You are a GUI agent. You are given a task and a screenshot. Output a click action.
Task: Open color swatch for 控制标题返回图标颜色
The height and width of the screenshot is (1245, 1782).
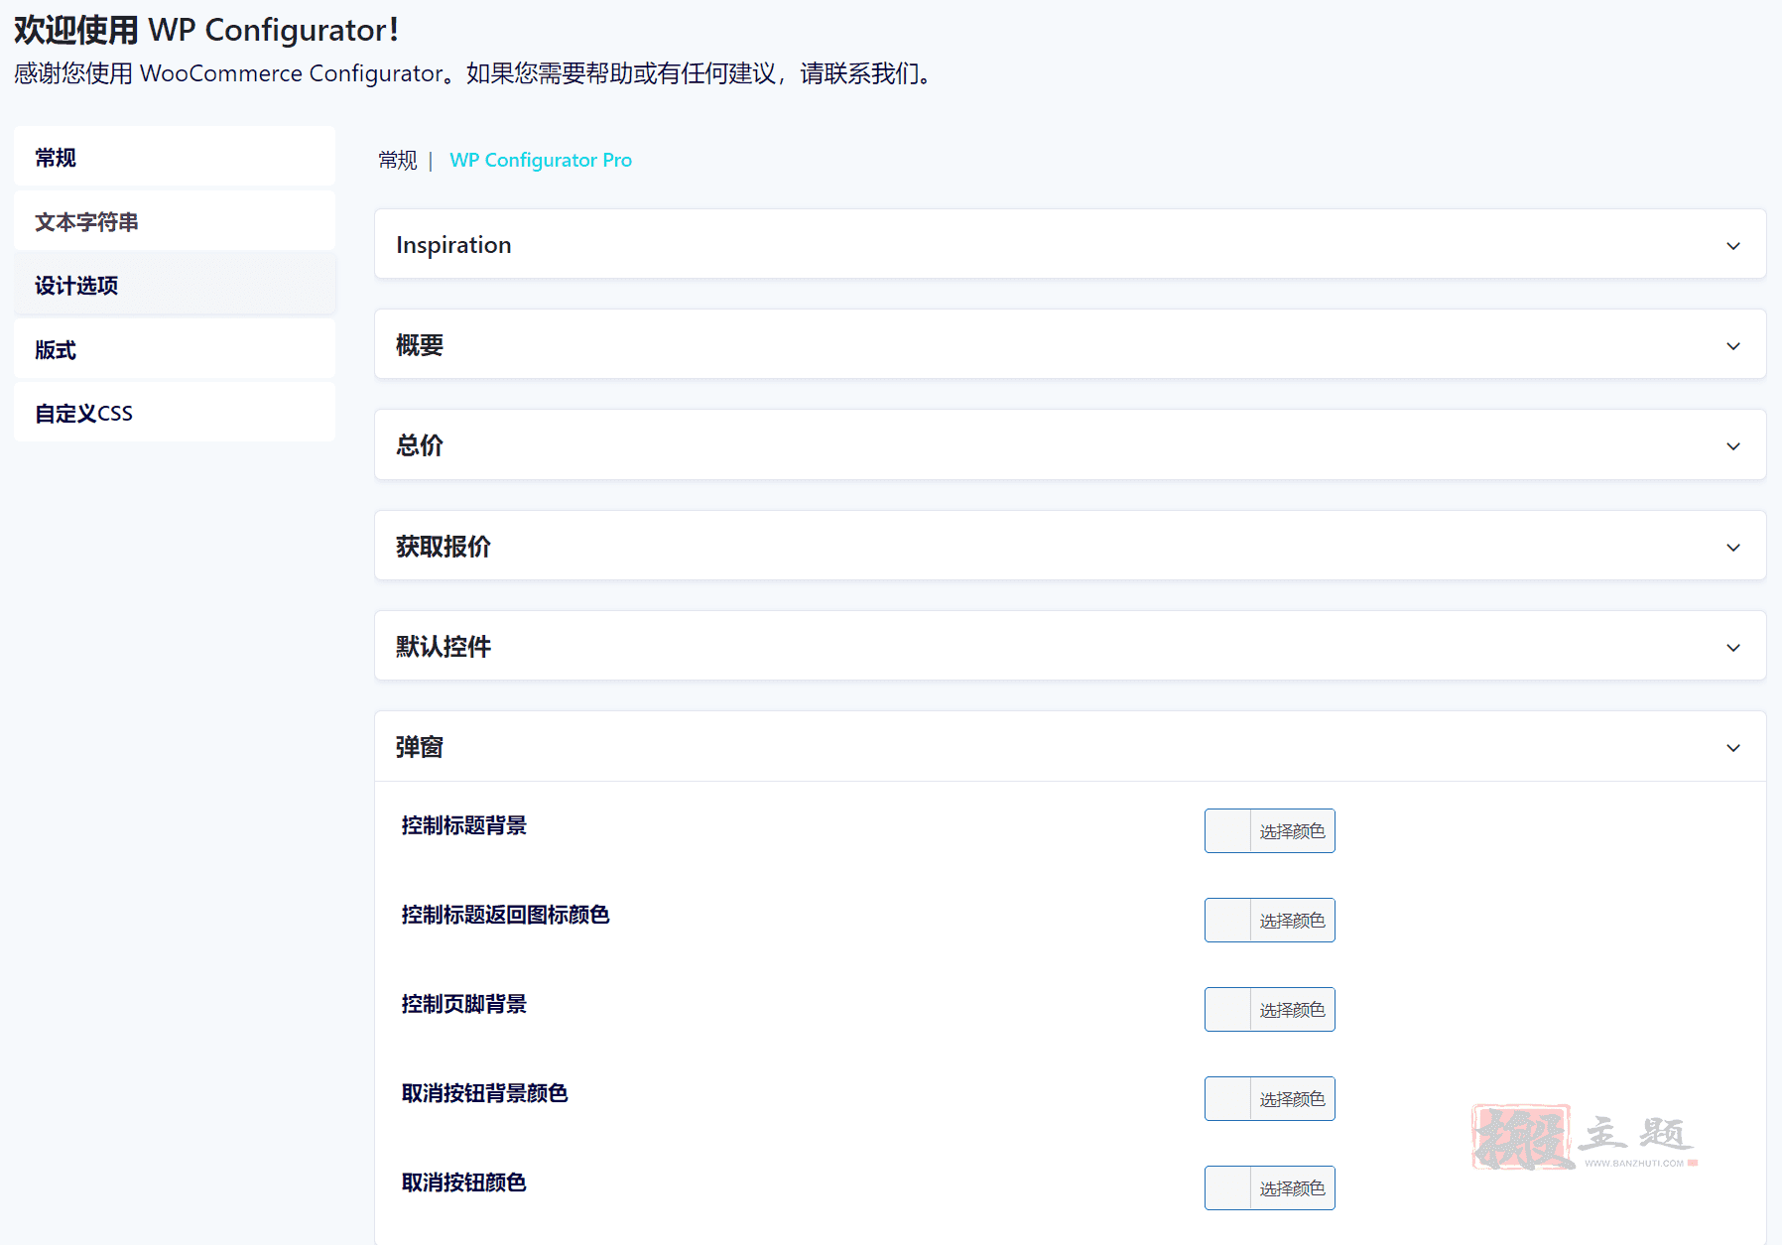point(1227,920)
